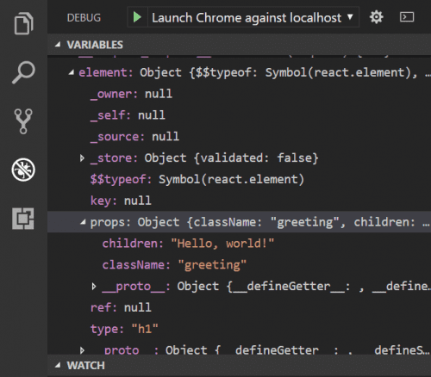
Task: Select the props: Object row text
Action: coord(260,222)
